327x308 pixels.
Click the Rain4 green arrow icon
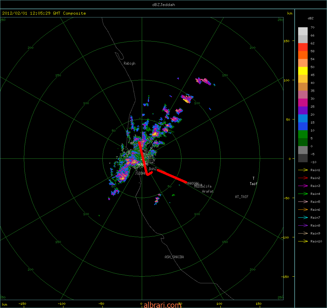(x=303, y=194)
